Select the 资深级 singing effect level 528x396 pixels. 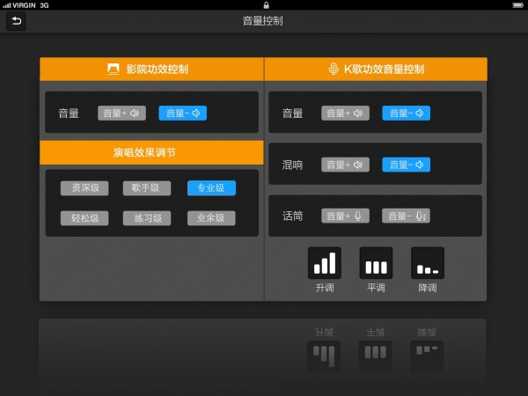[84, 187]
